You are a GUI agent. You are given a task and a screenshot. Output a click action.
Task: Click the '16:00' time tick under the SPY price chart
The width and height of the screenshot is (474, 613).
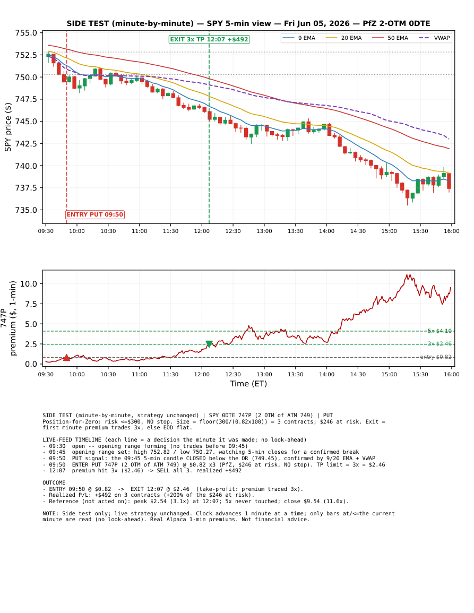pos(452,231)
